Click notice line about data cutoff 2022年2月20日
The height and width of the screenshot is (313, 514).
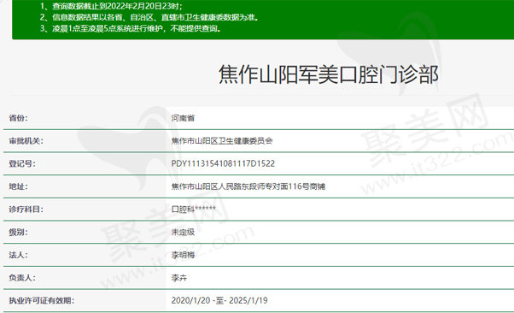coord(112,6)
